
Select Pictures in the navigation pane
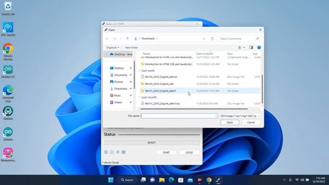119,82
